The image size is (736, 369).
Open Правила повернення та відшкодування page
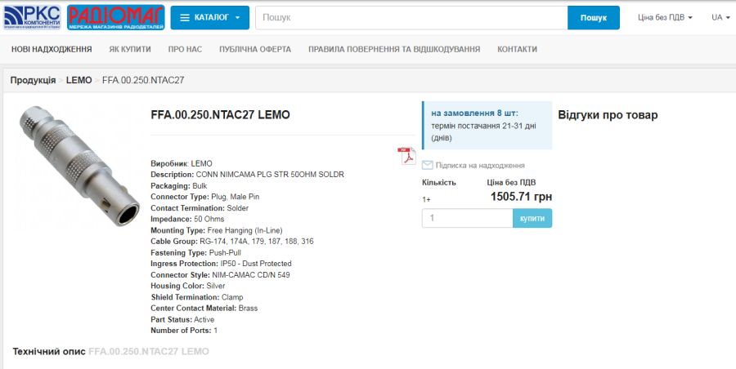click(x=394, y=49)
